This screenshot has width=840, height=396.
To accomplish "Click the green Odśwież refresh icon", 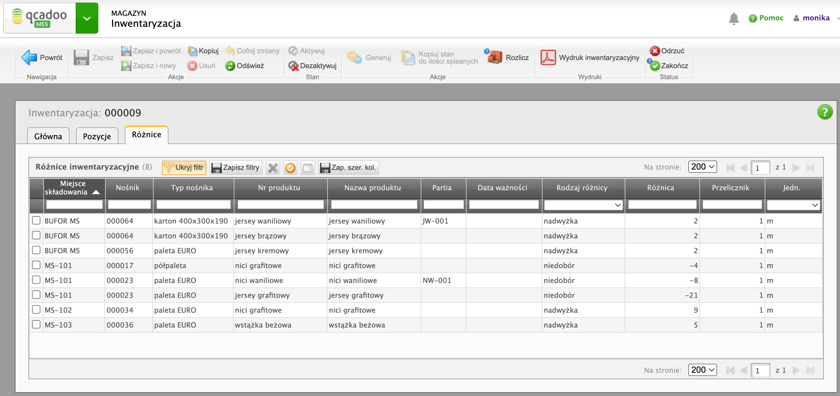I will (230, 66).
